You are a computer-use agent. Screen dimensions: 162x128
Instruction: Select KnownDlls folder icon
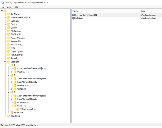(8, 41)
